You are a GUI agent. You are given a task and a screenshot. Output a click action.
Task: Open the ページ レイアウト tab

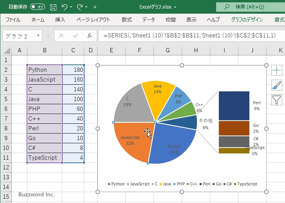pyautogui.click(x=93, y=20)
